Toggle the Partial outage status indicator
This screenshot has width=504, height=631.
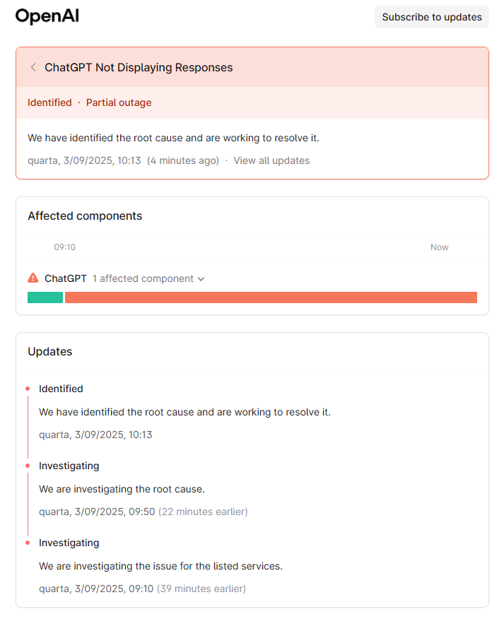(x=119, y=102)
